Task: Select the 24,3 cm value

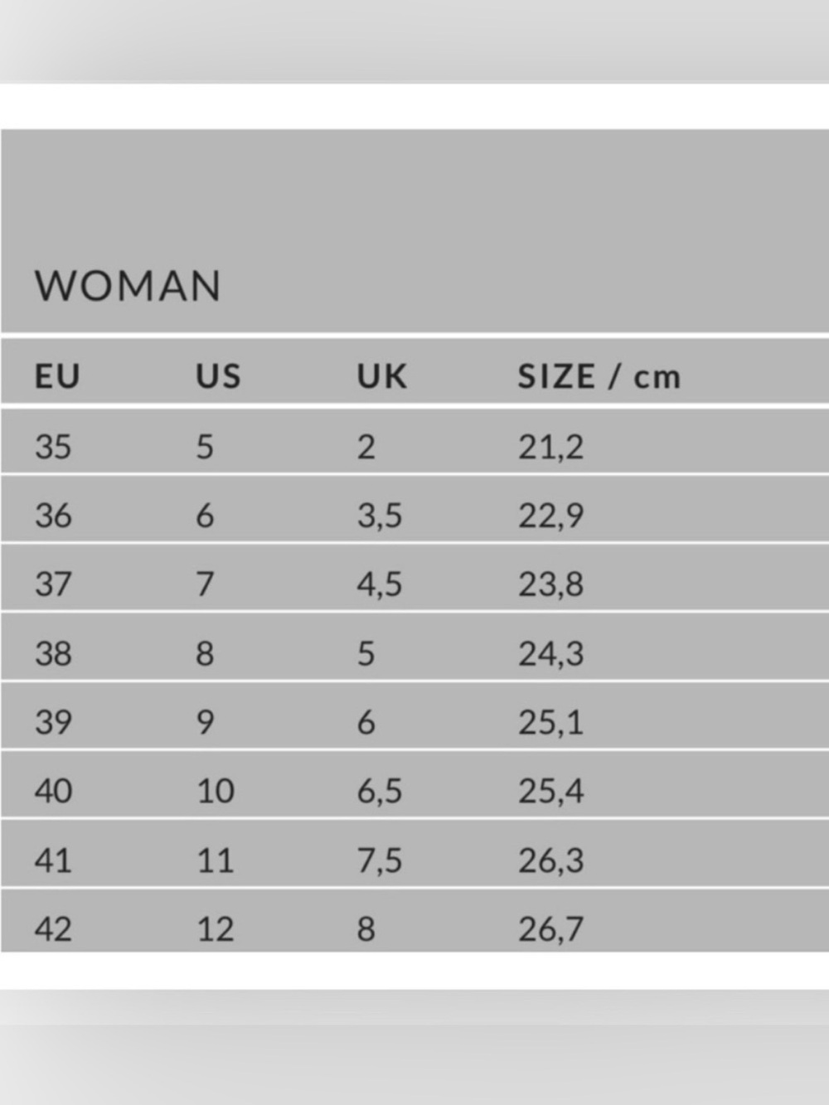Action: (551, 655)
